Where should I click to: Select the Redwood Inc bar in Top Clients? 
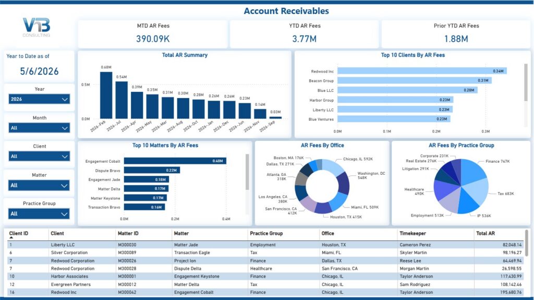click(422, 71)
